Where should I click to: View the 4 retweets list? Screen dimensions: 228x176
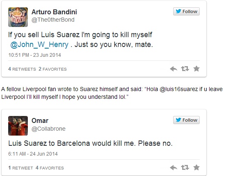(22, 69)
